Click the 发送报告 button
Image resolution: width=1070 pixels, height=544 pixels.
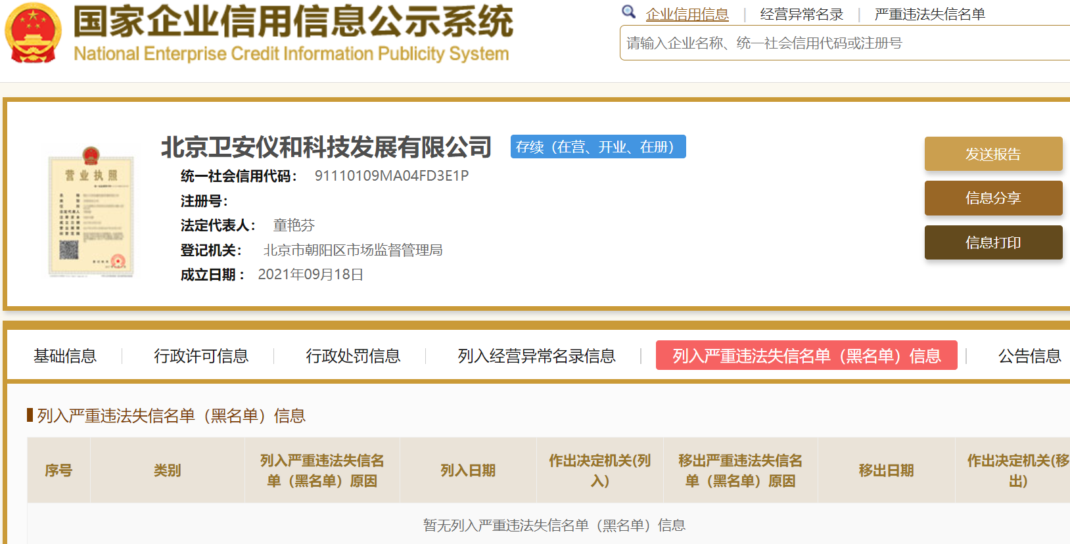994,154
